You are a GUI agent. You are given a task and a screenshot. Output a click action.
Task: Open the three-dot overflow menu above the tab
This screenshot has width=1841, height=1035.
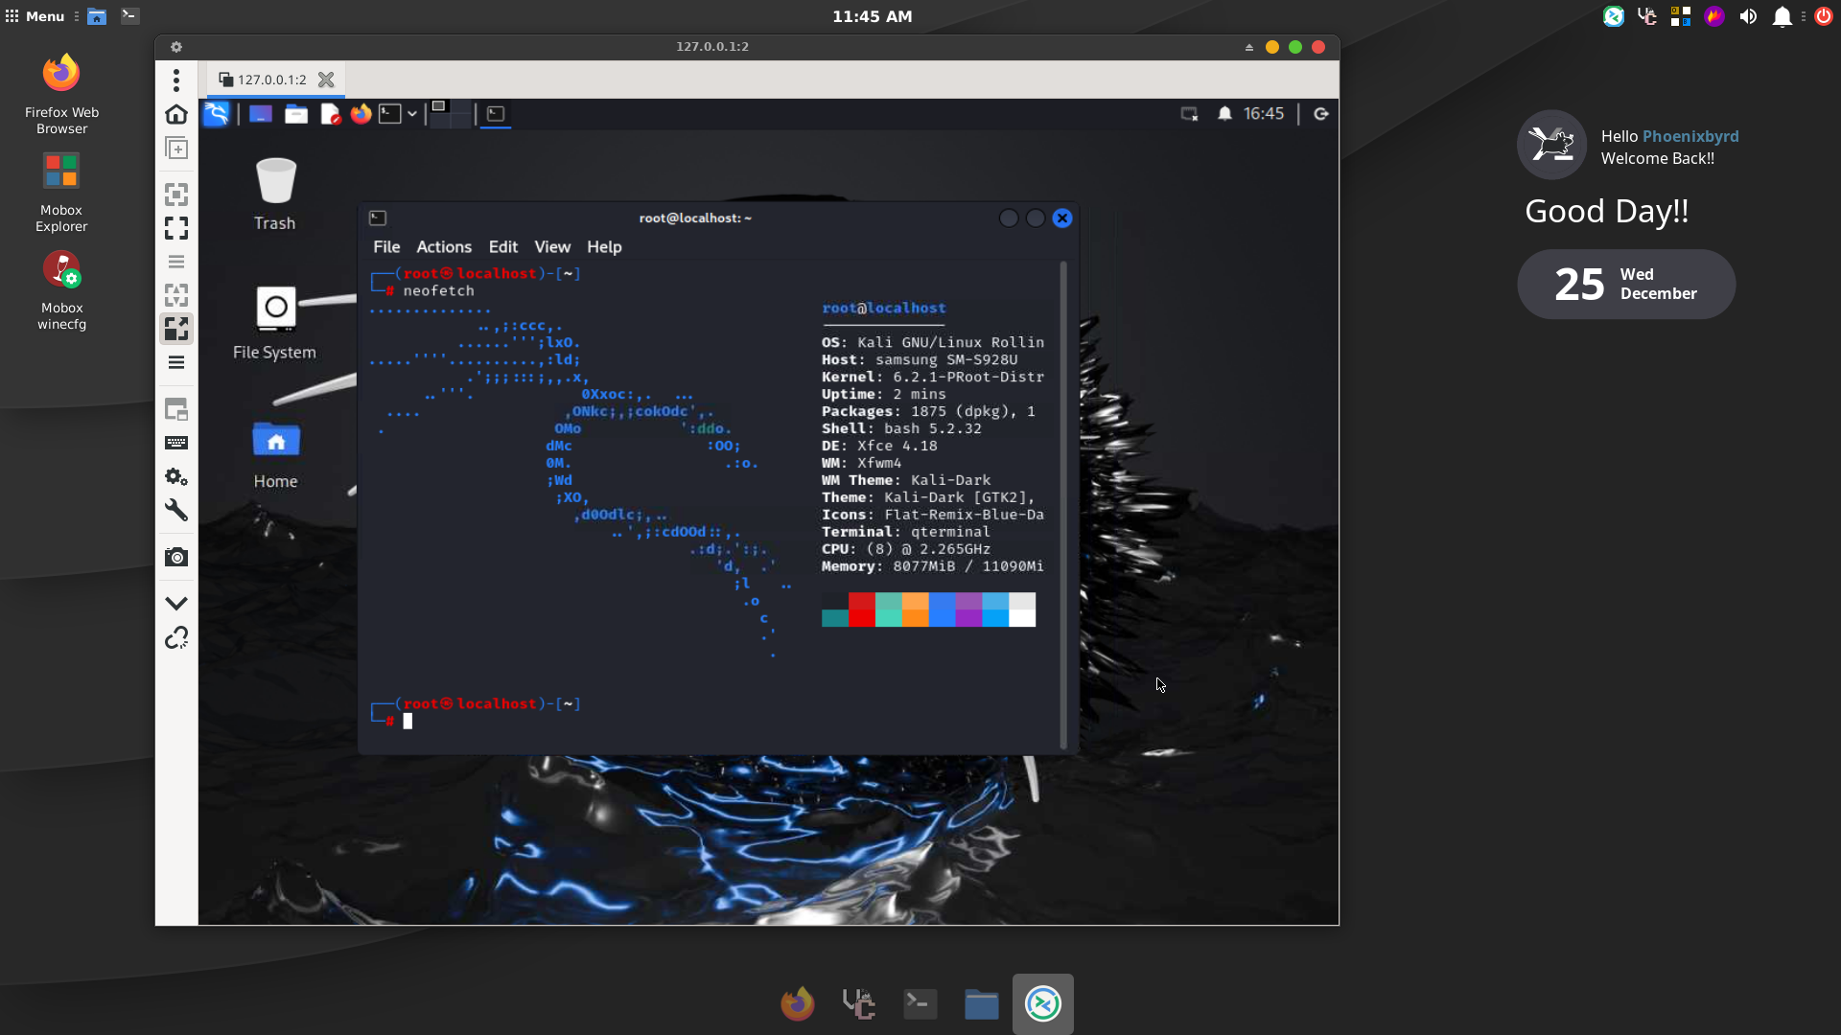176,80
